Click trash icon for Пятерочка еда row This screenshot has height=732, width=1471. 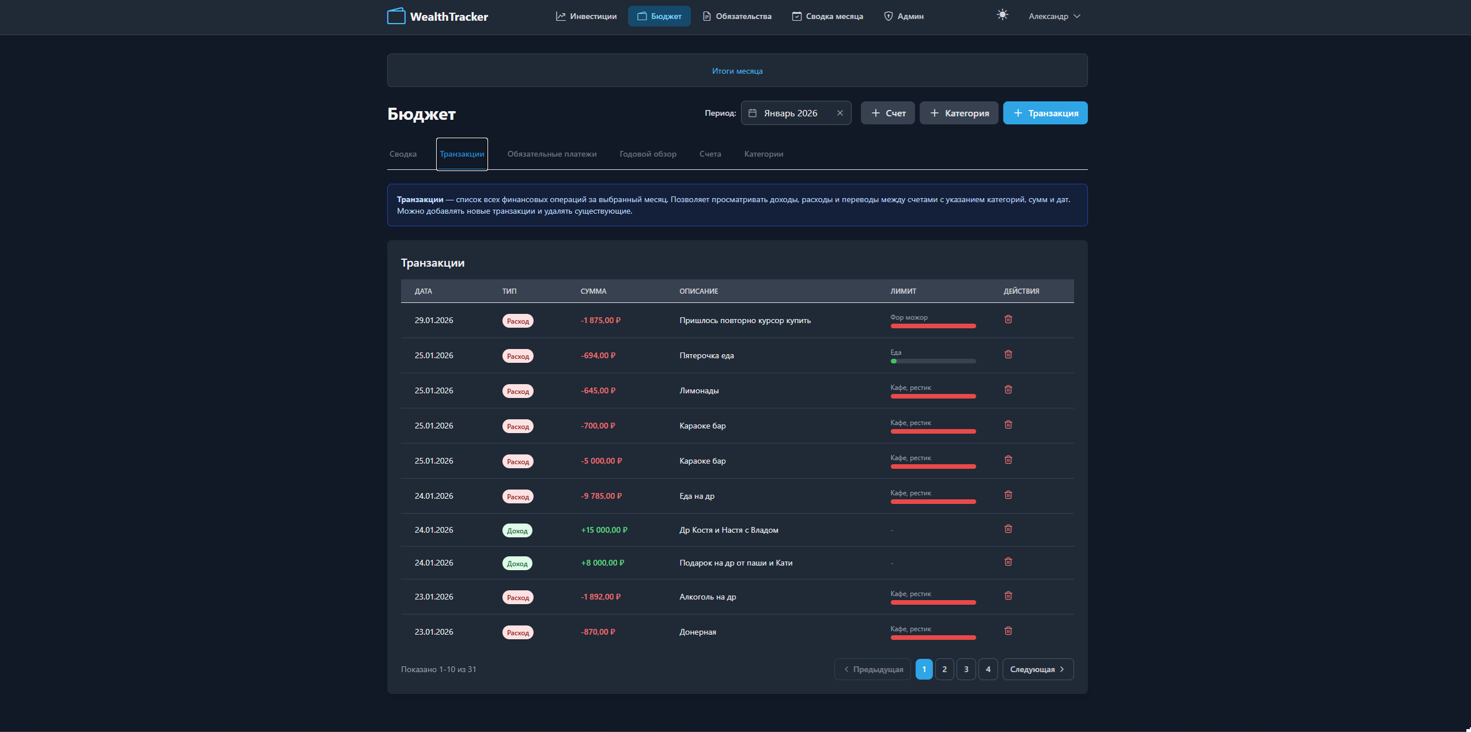(x=1008, y=354)
